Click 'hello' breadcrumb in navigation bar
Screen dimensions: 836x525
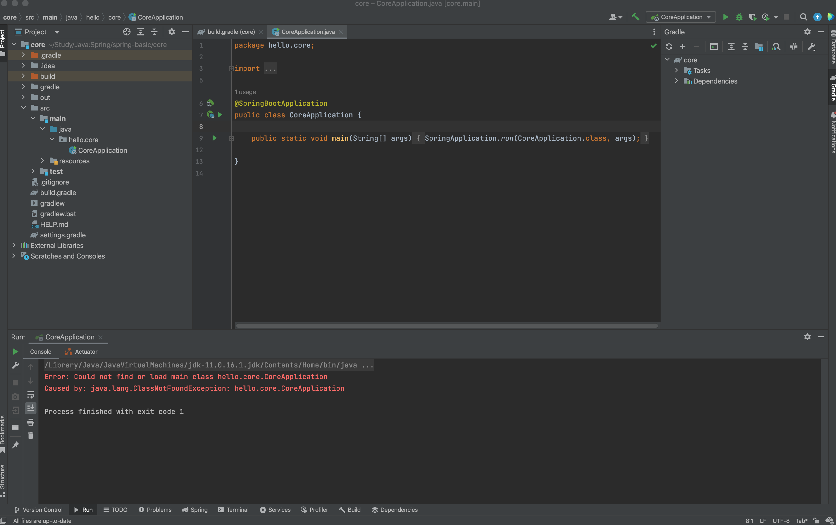(93, 17)
